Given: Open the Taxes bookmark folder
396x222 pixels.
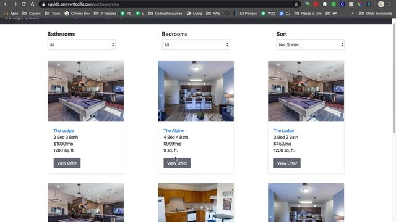Looking at the screenshot, I should [x=53, y=14].
